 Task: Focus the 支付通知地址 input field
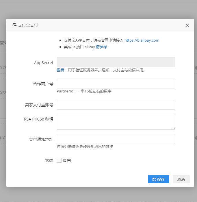pos(116,139)
